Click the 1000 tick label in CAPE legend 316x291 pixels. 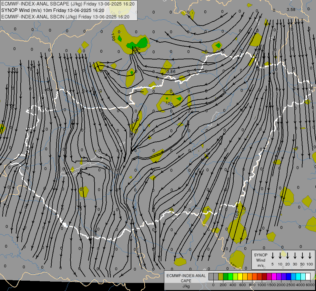pos(262,285)
